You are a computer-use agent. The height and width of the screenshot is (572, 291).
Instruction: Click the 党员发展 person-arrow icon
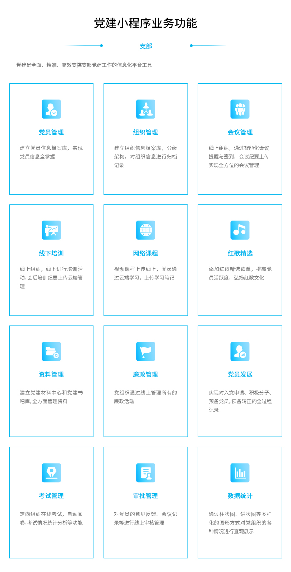240,351
